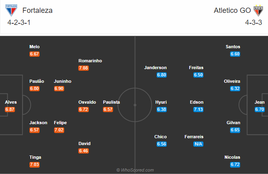The height and width of the screenshot is (174, 268).
Task: Click on player Janderson's name
Action: click(155, 68)
